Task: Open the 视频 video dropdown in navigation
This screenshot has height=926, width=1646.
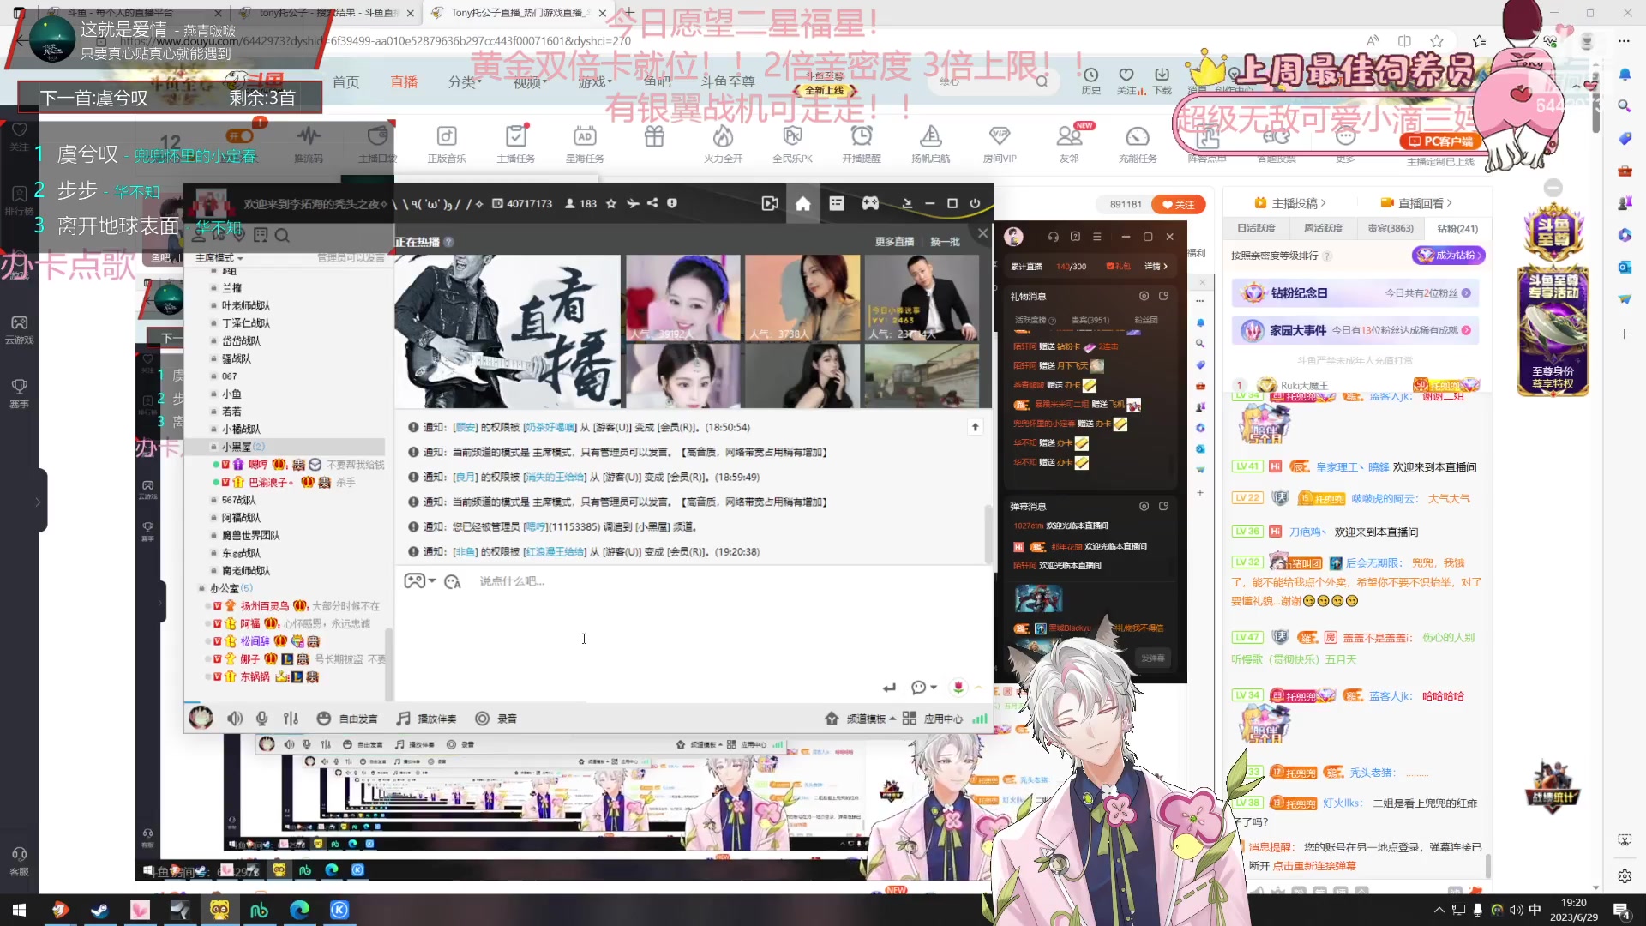Action: click(530, 82)
